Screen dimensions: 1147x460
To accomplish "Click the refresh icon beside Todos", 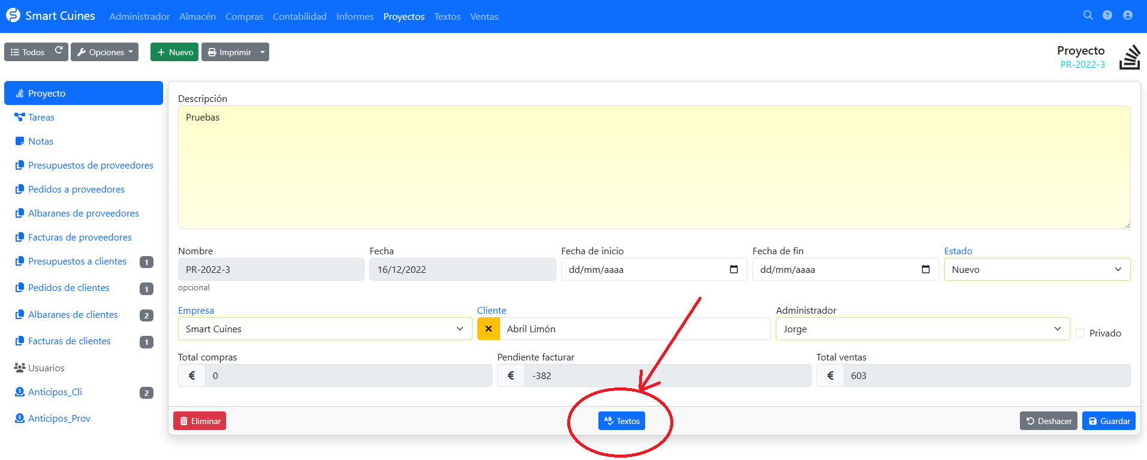I will (59, 52).
